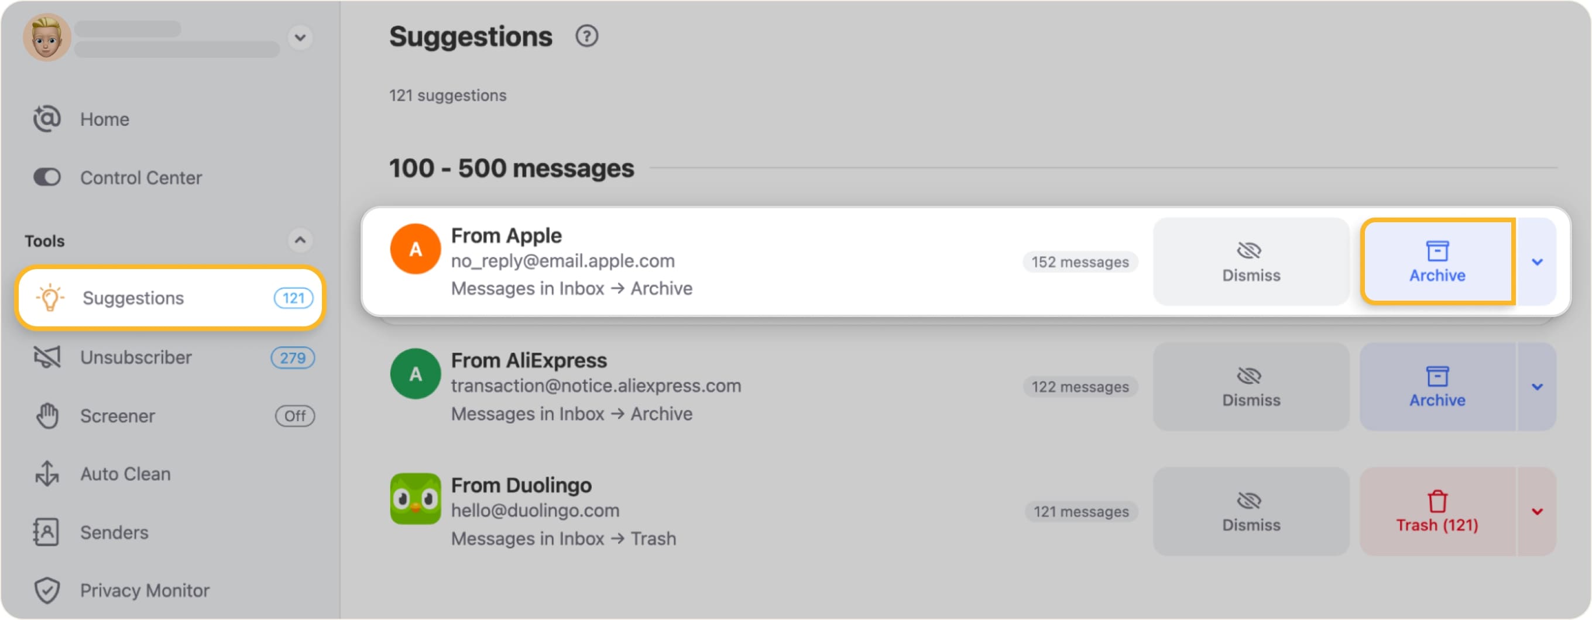Open the AliExpress suggestion options chevron
Image resolution: width=1592 pixels, height=620 pixels.
click(x=1537, y=387)
